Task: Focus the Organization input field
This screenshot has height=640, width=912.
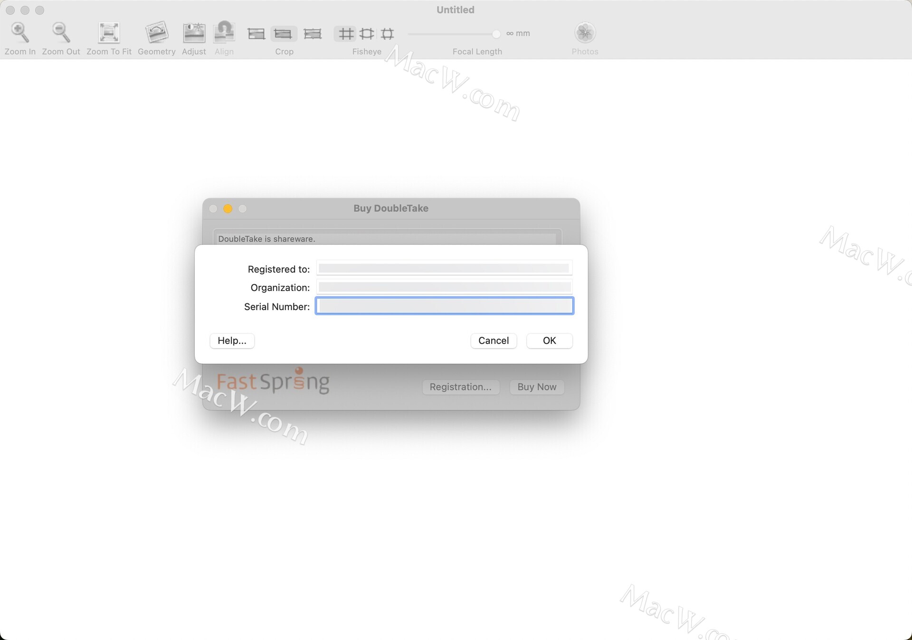Action: point(444,287)
